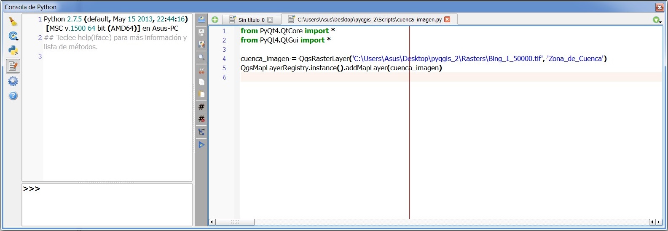Click in the >>> command input area
Viewport: 668px width, 231px height.
[x=107, y=204]
